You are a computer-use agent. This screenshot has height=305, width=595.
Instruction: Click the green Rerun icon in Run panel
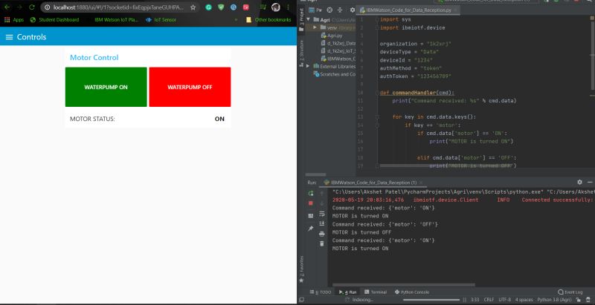click(311, 194)
